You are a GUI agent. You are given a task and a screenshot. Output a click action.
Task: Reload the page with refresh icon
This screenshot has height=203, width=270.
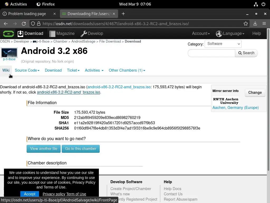click(x=24, y=24)
